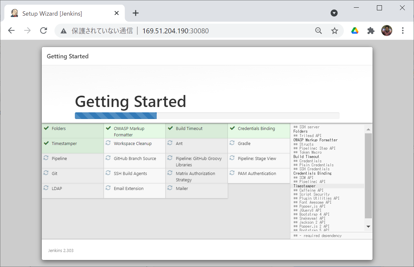Open the Extensions puzzle icon
The width and height of the screenshot is (414, 267).
[x=371, y=31]
